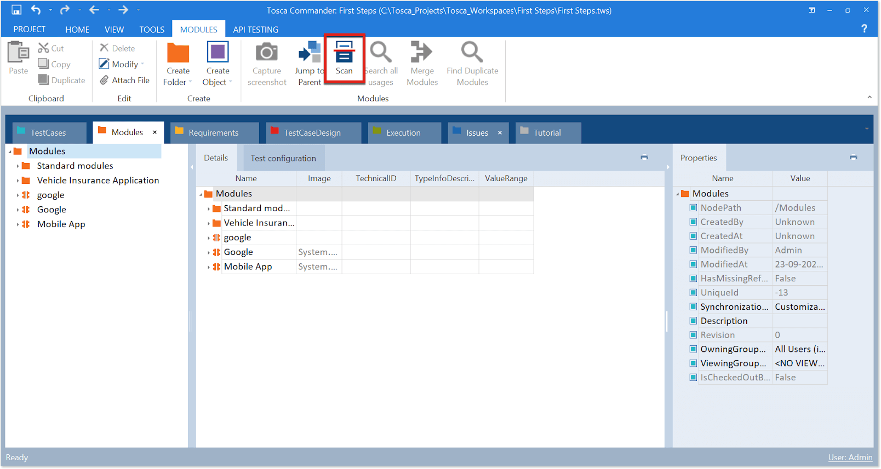Click the Jump to Parent icon
Image resolution: width=881 pixels, height=469 pixels.
[310, 53]
